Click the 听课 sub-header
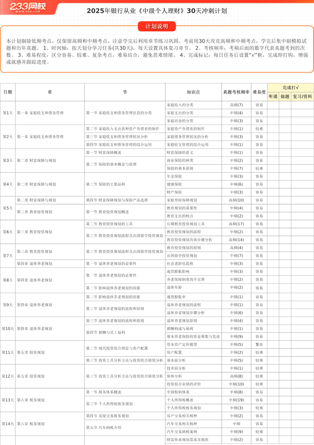Viewport: 314px width, 445px height. coord(273,97)
